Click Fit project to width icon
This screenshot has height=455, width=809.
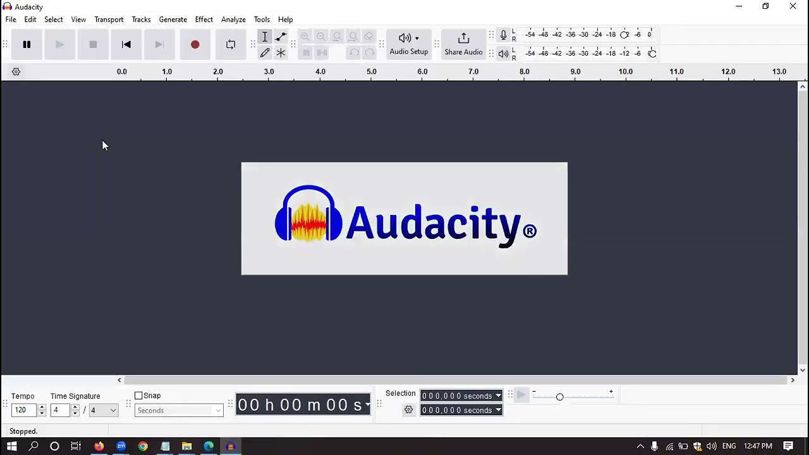(353, 37)
